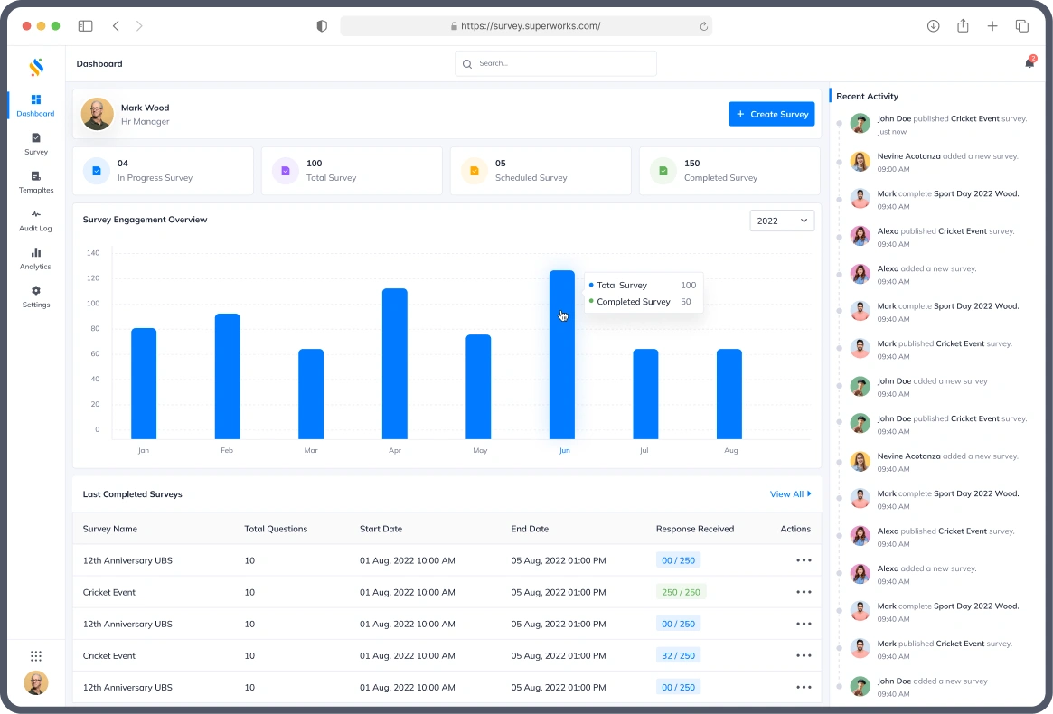The width and height of the screenshot is (1053, 714).
Task: Click the user avatar at sidebar bottom
Action: [x=36, y=683]
